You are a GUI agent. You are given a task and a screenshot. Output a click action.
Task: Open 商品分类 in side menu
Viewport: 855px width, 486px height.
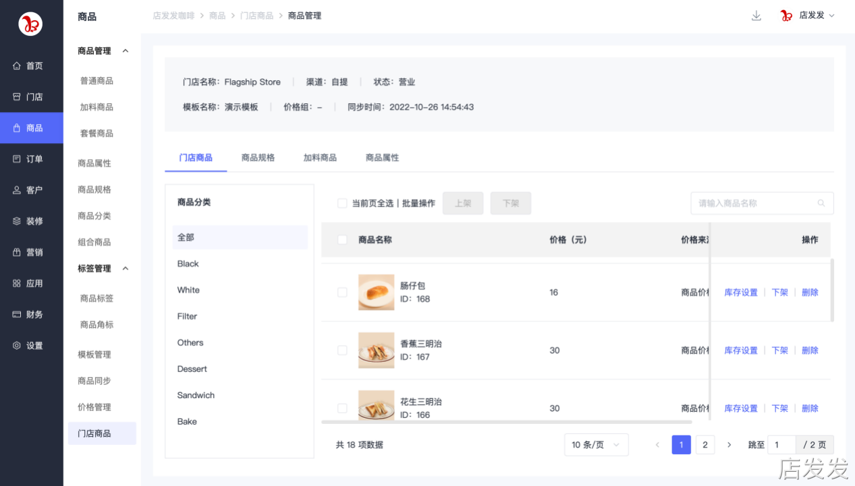click(94, 215)
